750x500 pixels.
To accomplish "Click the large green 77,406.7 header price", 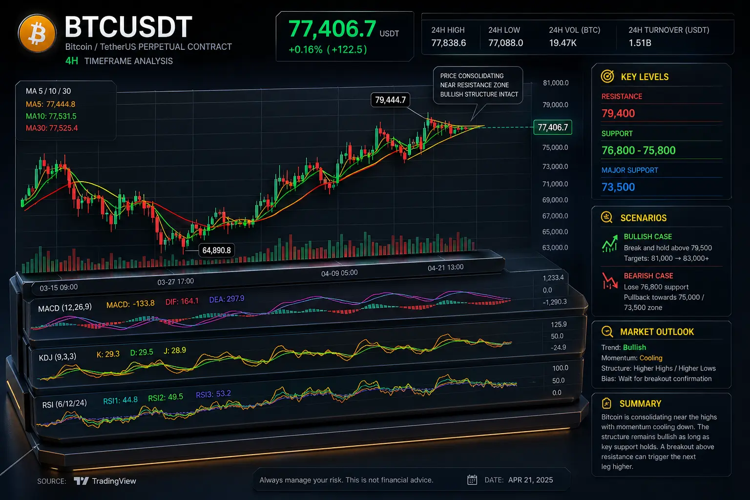I will click(332, 29).
